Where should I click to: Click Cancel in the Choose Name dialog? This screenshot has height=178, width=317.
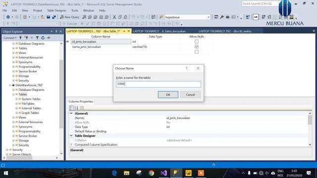[x=190, y=94]
